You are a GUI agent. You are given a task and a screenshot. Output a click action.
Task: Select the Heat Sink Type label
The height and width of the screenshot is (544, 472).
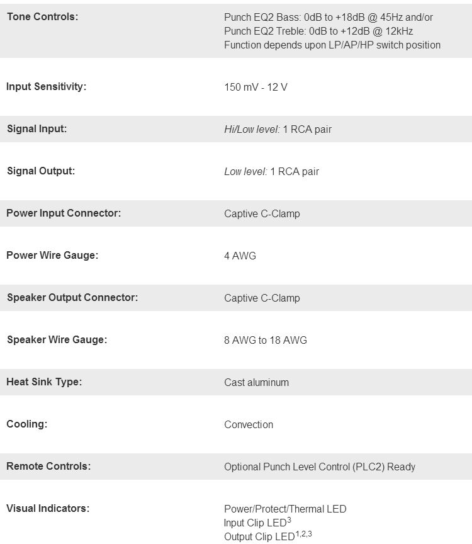pyautogui.click(x=44, y=382)
